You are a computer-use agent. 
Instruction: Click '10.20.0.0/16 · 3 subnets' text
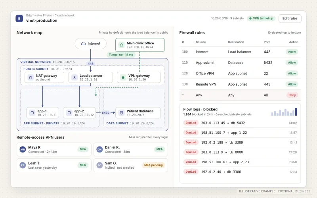point(227,18)
